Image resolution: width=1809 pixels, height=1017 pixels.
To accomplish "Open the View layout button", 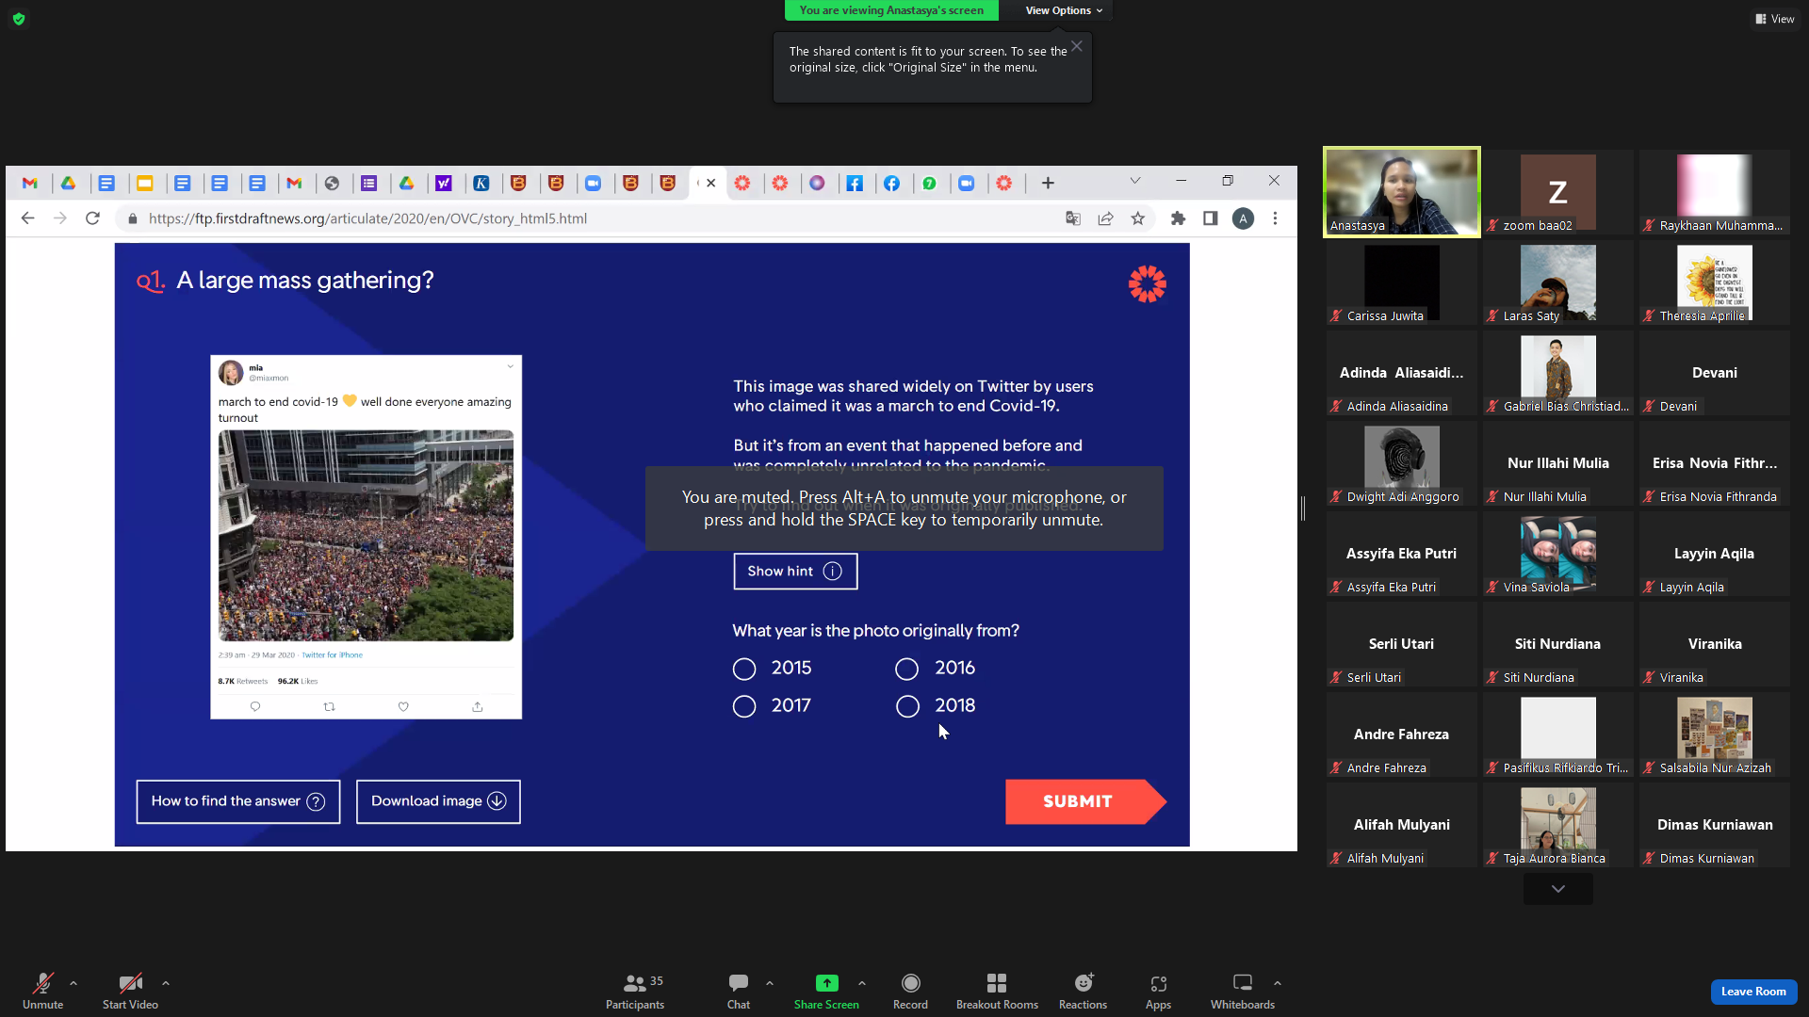I will pyautogui.click(x=1775, y=19).
